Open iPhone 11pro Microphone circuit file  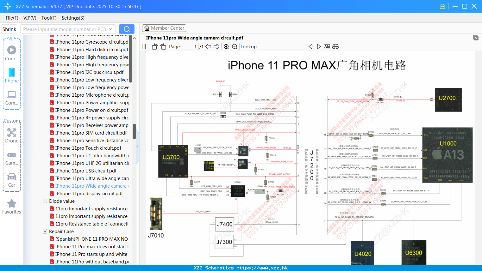pos(89,95)
